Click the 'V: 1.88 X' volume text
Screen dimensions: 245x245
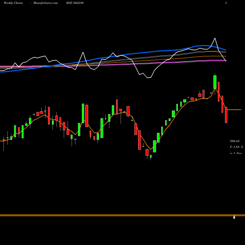pyautogui.click(x=236, y=147)
